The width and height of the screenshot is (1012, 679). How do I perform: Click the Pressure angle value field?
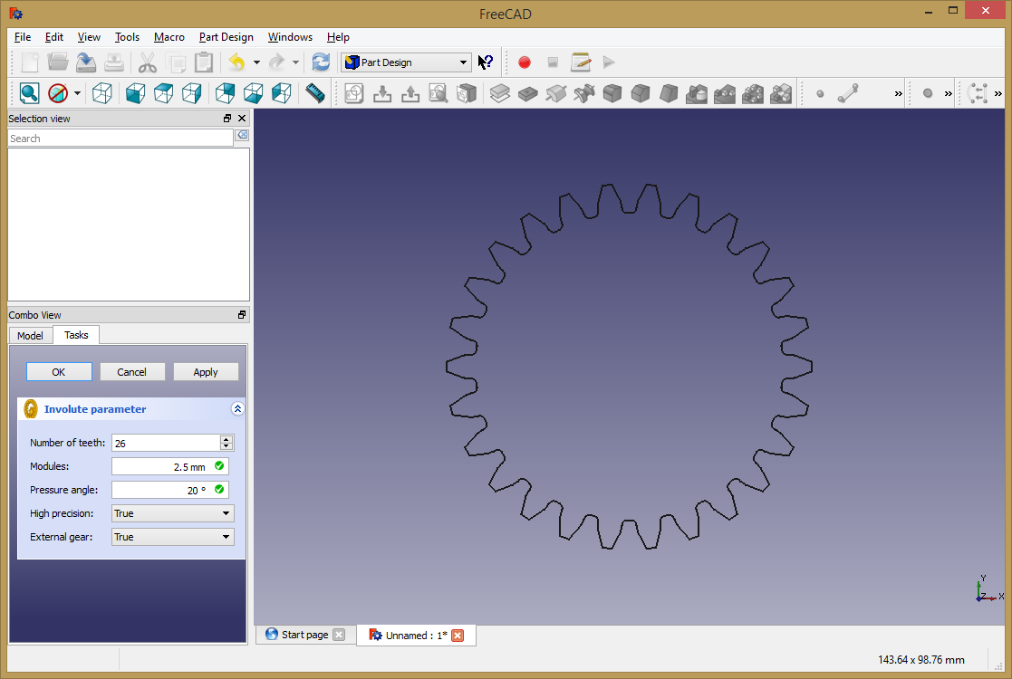coord(169,490)
